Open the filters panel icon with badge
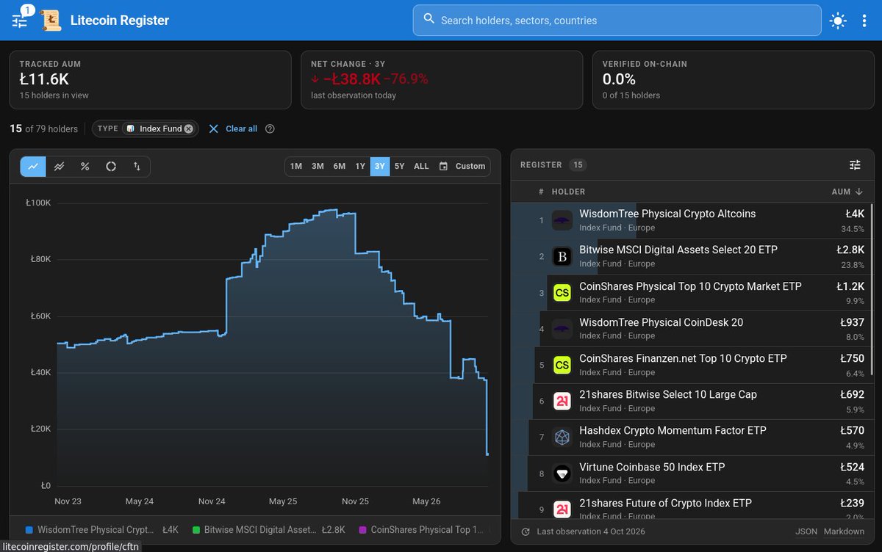 click(x=21, y=20)
